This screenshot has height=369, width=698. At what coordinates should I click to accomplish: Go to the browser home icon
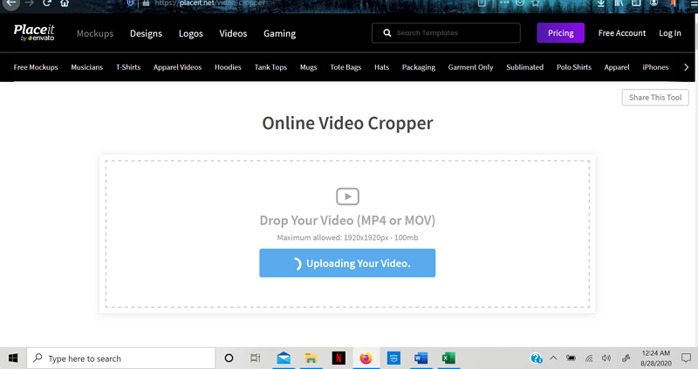(x=65, y=3)
